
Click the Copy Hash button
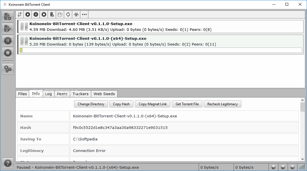click(x=121, y=104)
